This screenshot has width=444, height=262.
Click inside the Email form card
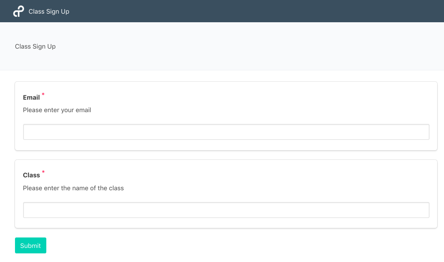(x=226, y=116)
